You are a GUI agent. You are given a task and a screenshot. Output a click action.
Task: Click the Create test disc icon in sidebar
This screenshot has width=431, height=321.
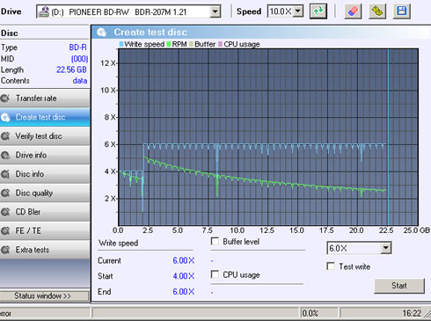5,117
